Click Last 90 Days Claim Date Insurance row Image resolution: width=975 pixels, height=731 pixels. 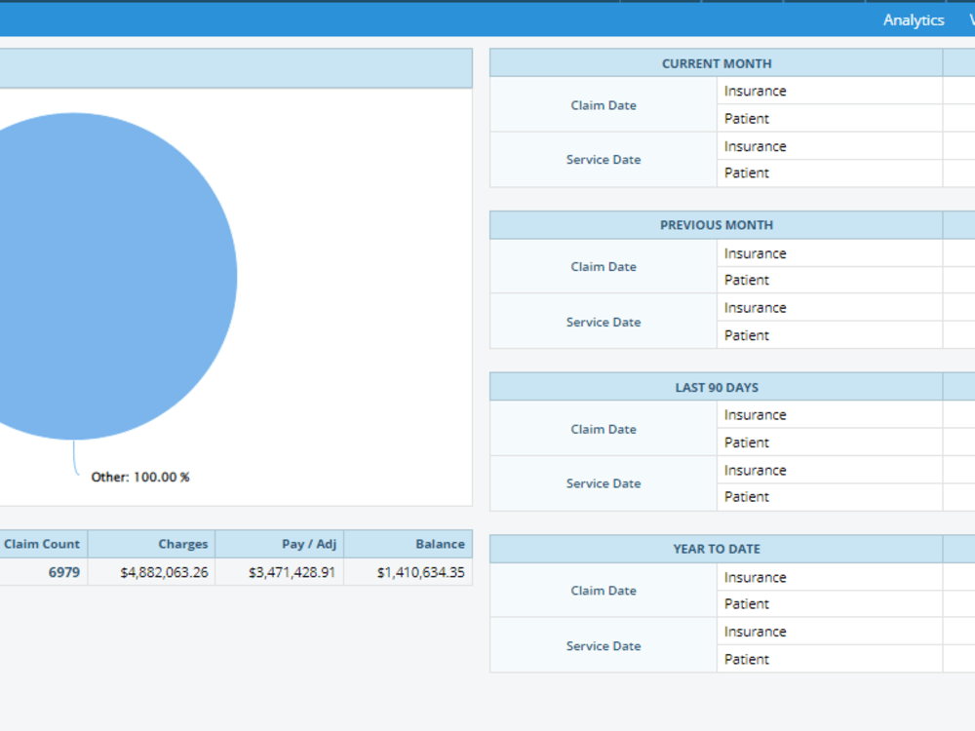830,414
